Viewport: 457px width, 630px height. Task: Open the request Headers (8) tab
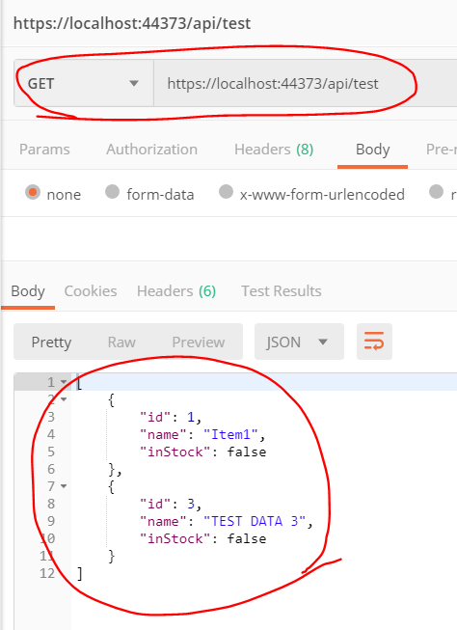[x=274, y=150]
